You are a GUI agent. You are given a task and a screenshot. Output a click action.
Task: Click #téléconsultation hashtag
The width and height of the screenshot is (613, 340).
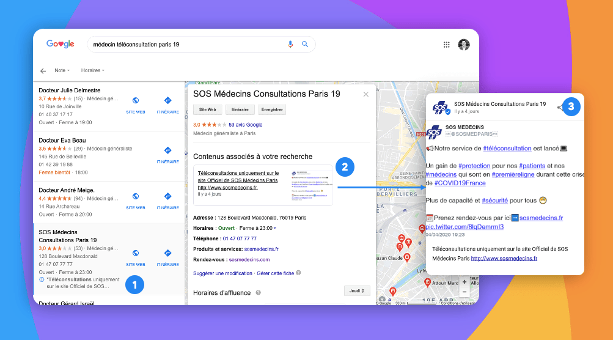click(507, 148)
